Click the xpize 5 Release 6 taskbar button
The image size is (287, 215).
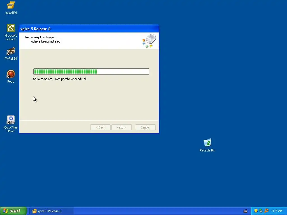click(52, 211)
